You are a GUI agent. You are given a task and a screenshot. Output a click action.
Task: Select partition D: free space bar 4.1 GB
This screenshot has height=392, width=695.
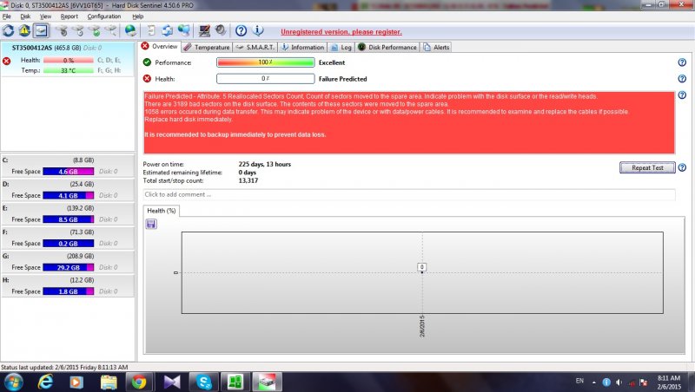click(69, 195)
